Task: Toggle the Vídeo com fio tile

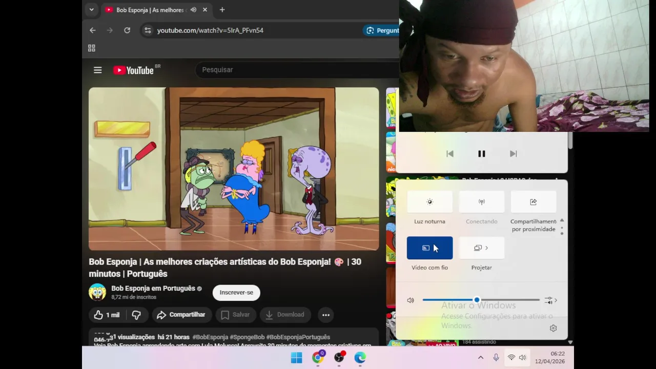Action: tap(429, 248)
